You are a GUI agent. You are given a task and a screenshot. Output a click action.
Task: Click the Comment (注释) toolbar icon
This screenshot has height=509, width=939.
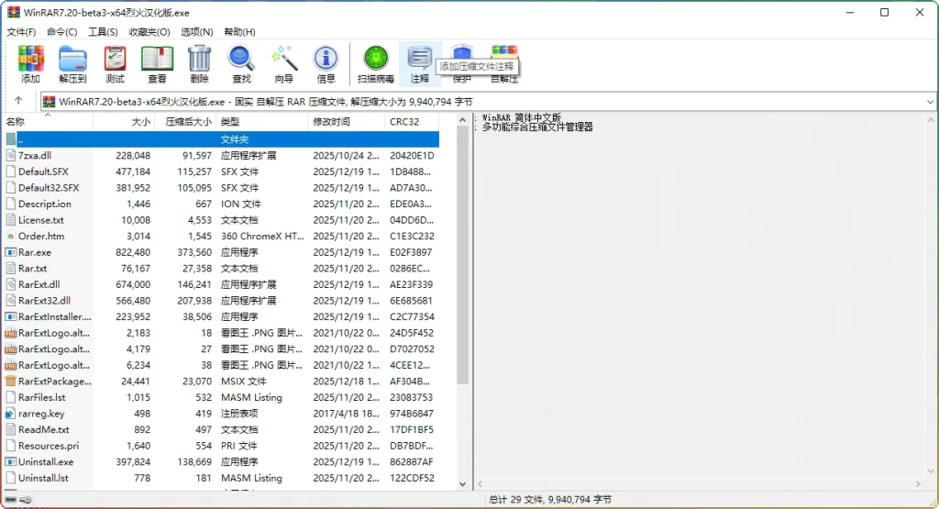tap(420, 64)
